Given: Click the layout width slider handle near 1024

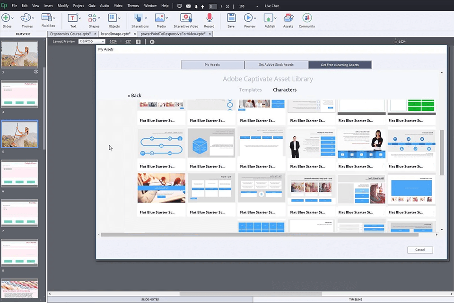Looking at the screenshot, I should pyautogui.click(x=395, y=42).
